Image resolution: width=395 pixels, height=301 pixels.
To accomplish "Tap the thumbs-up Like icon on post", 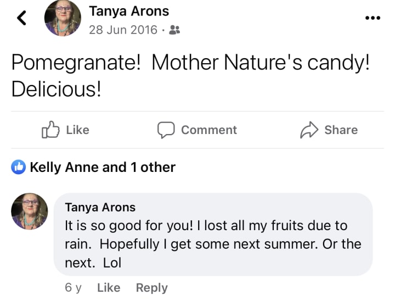I will click(50, 130).
